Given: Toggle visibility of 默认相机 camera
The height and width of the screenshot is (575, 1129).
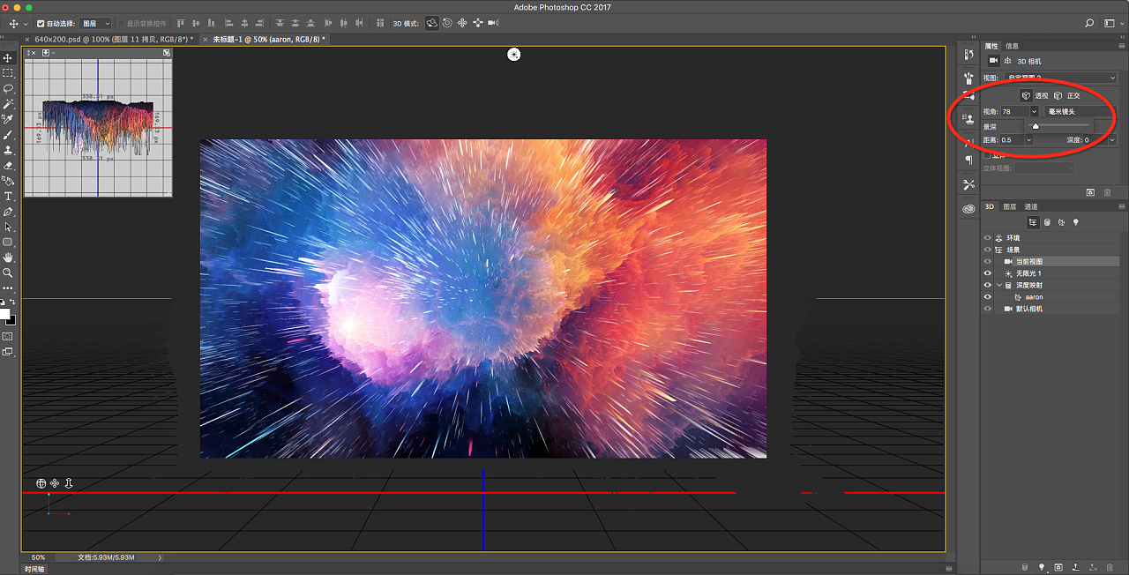Looking at the screenshot, I should [987, 309].
